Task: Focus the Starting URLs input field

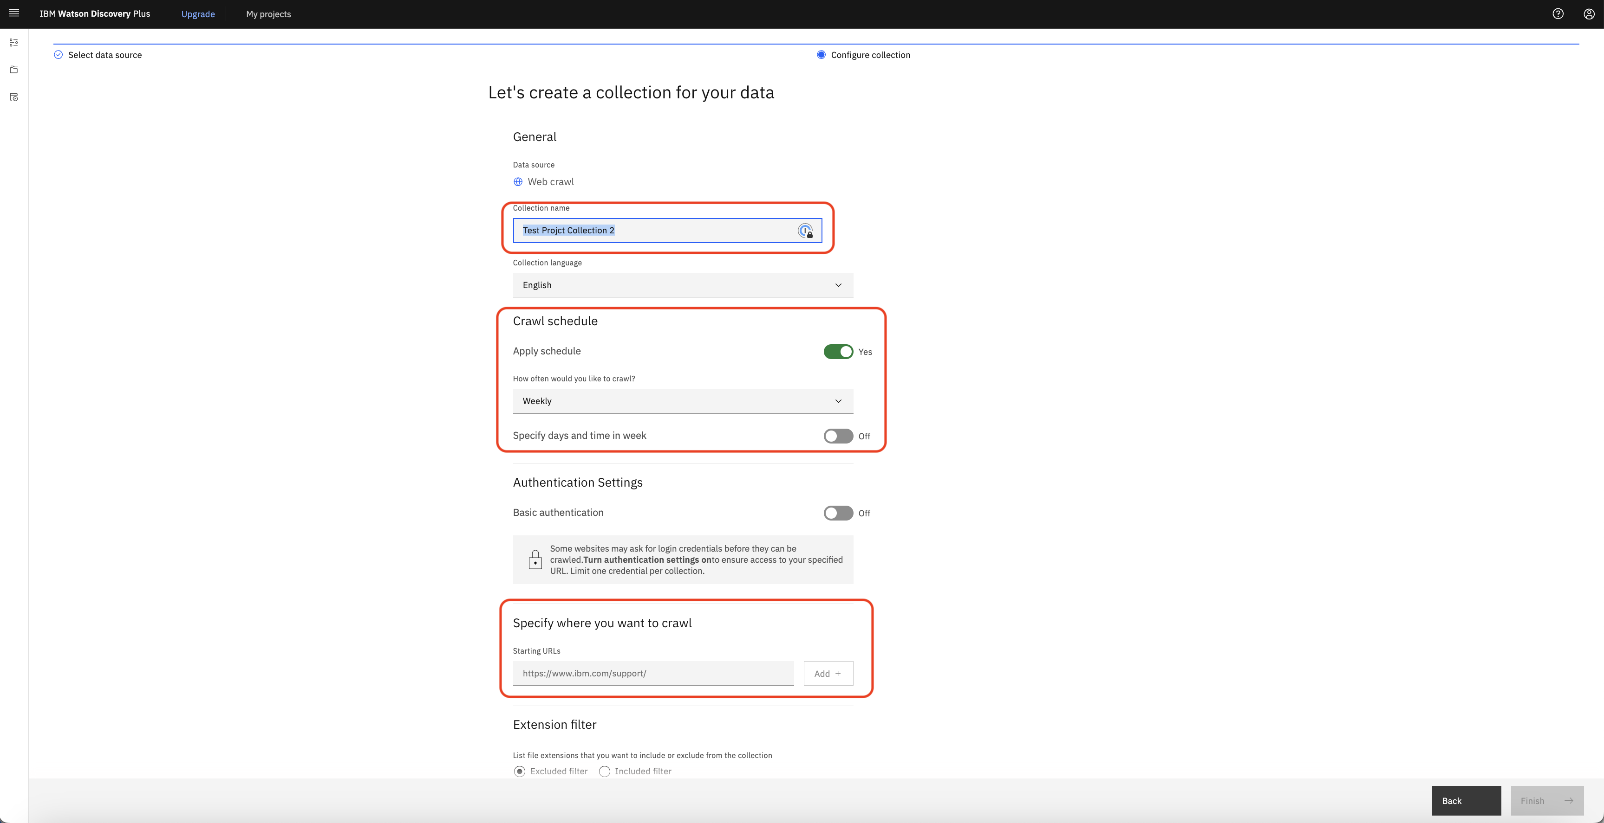Action: (x=653, y=674)
